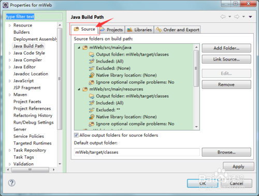Click the Eclipse icon in the title bar
The image size is (259, 196).
6,5
